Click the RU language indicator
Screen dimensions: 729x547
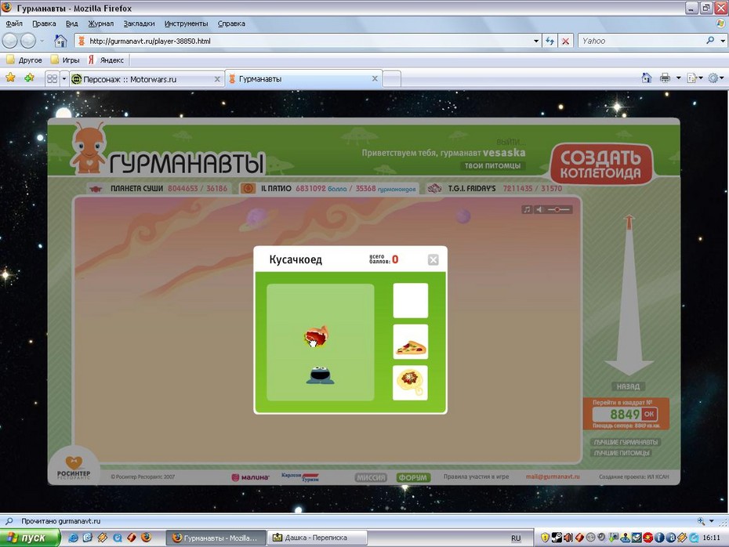[x=516, y=538]
